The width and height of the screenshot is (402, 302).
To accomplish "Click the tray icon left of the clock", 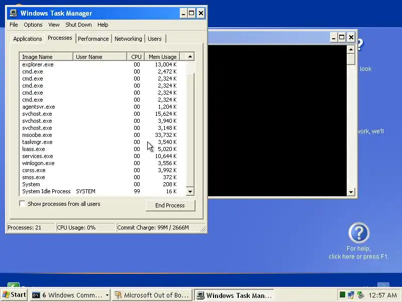I will (360, 295).
